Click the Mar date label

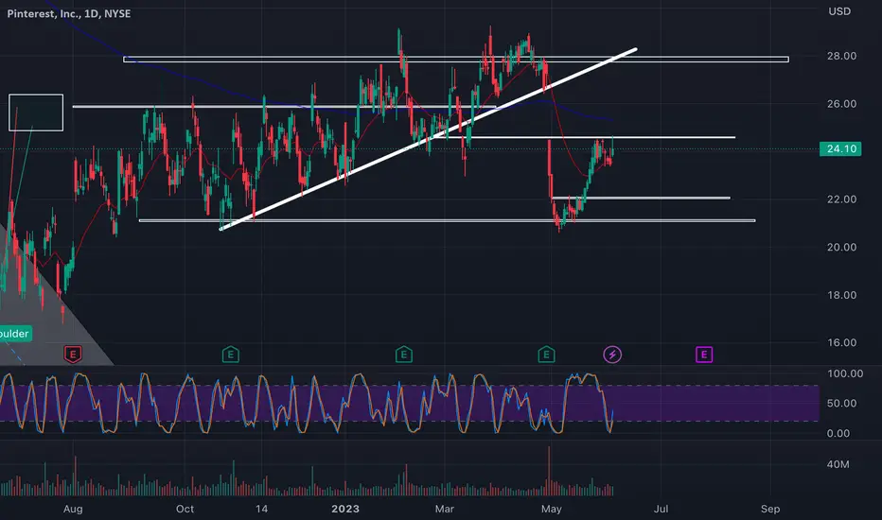pyautogui.click(x=444, y=509)
